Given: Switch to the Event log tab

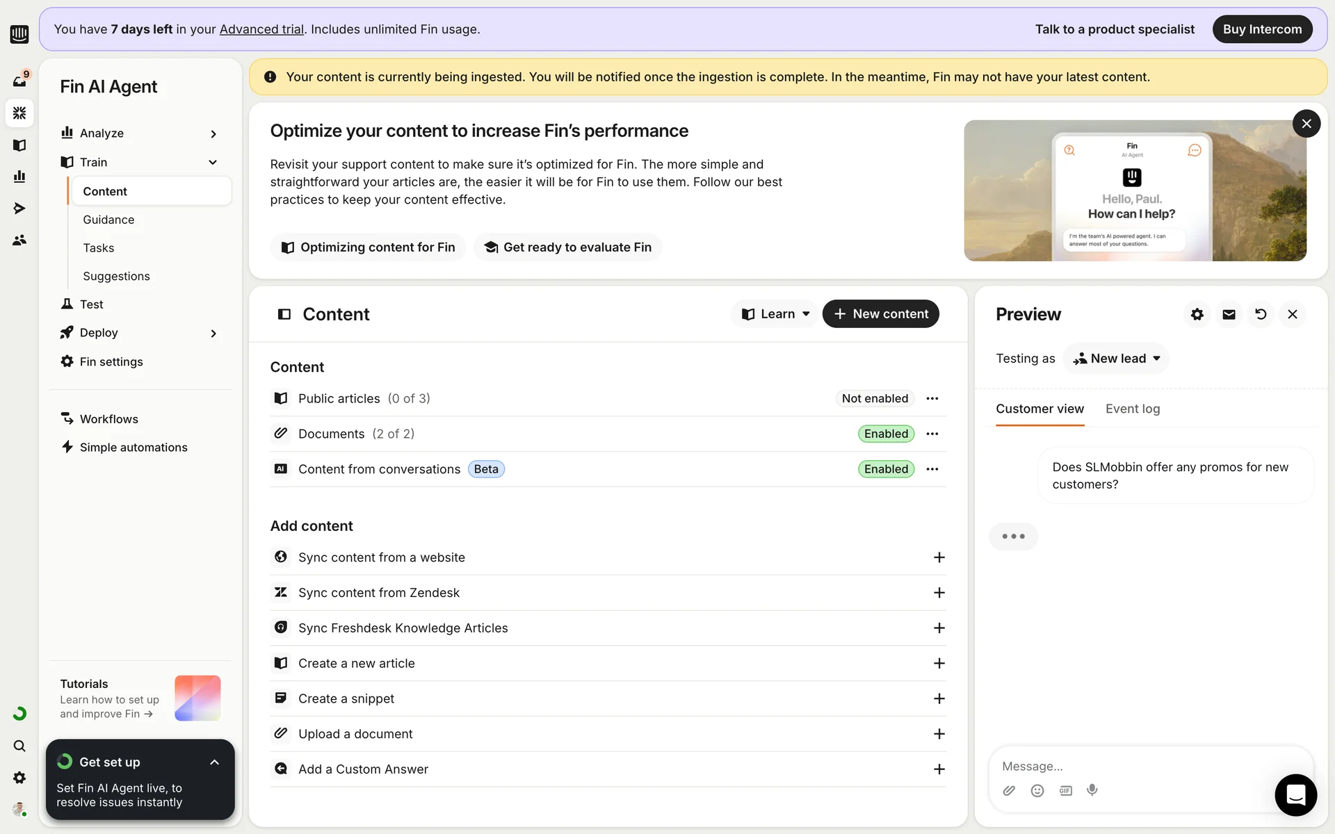Looking at the screenshot, I should (1132, 409).
